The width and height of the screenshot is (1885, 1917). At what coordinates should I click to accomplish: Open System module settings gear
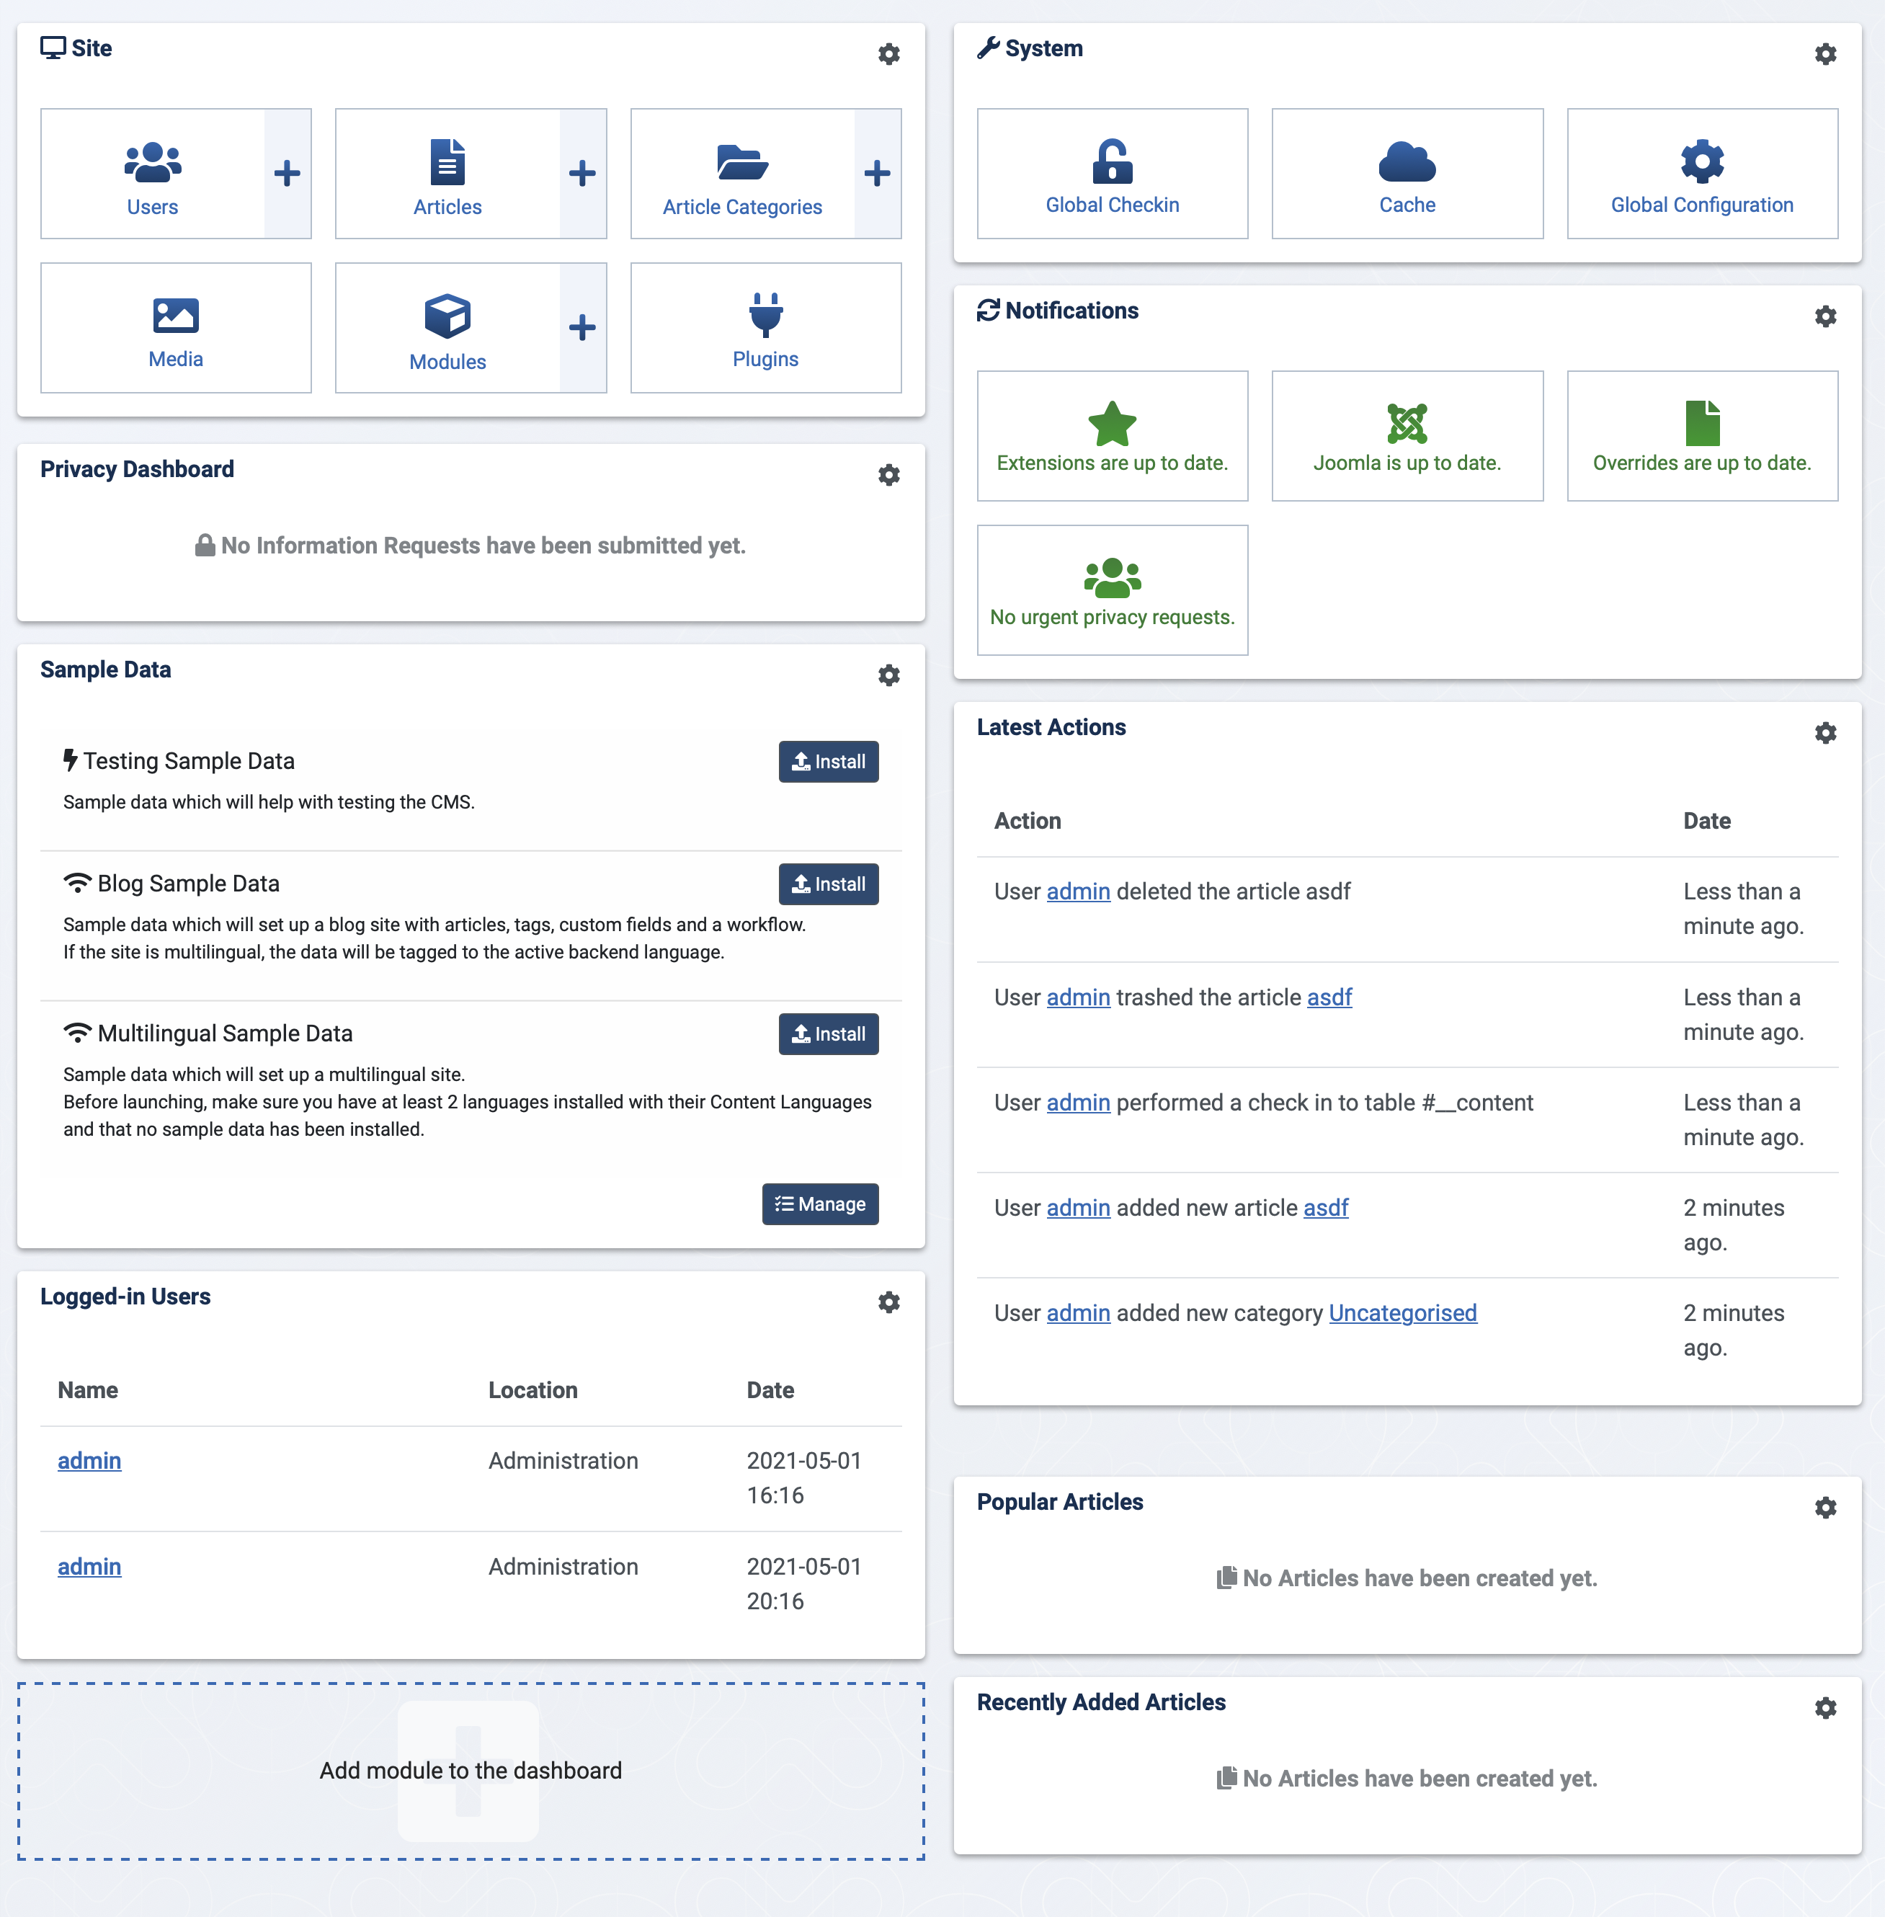(x=1826, y=53)
